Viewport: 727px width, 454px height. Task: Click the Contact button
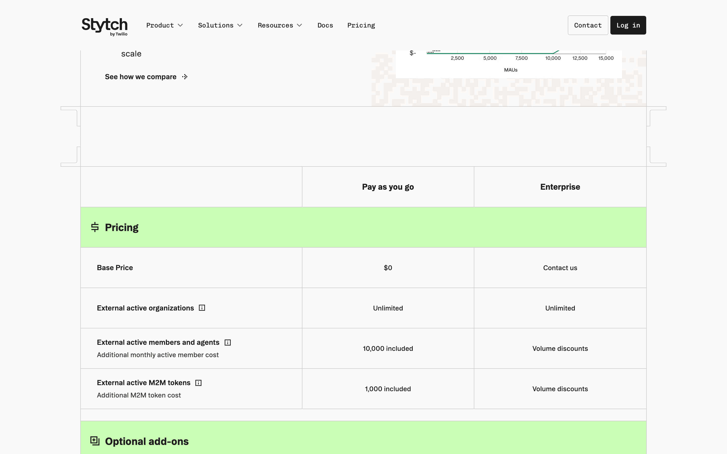588,25
